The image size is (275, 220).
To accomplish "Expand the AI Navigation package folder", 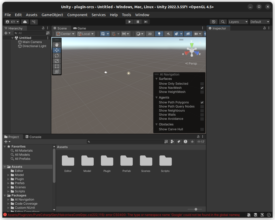I will point(8,200).
